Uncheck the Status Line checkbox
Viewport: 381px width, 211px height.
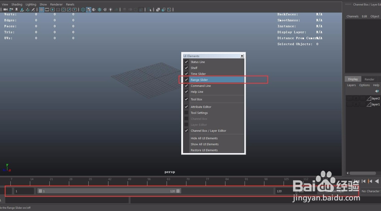186,62
